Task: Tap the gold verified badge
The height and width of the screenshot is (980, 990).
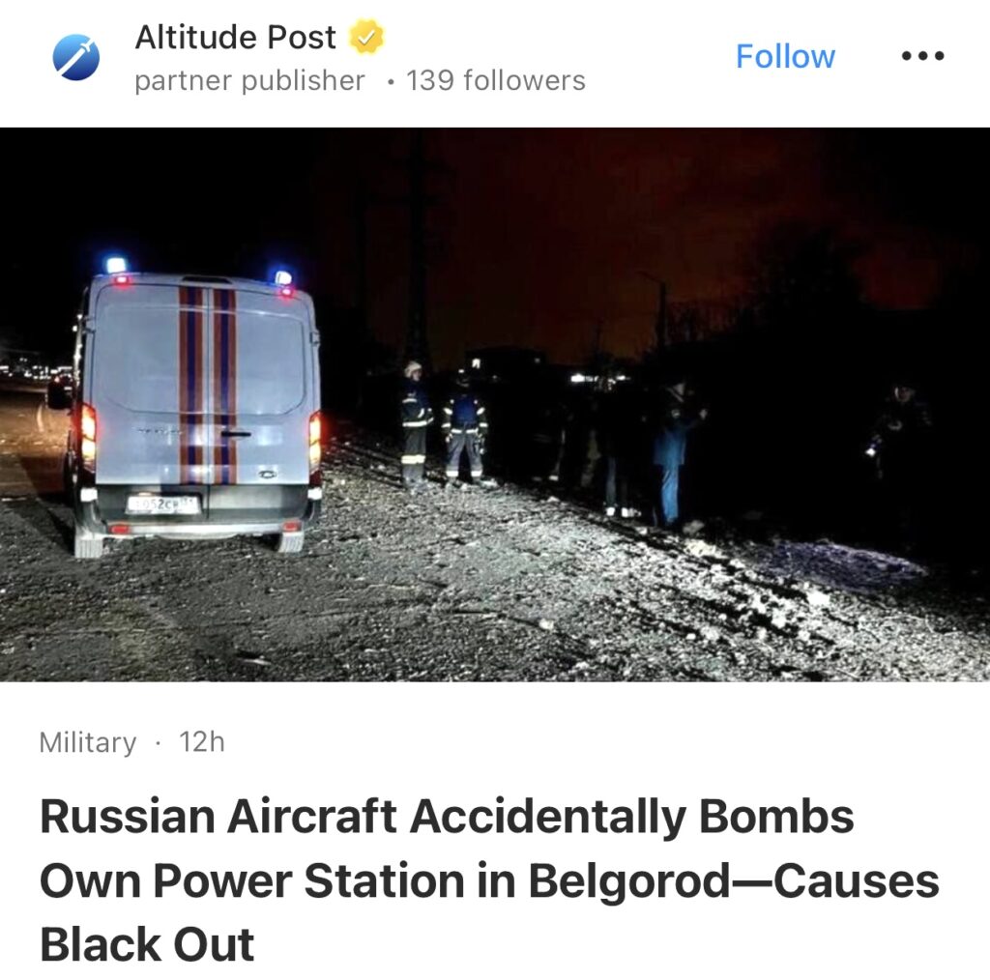Action: click(366, 37)
